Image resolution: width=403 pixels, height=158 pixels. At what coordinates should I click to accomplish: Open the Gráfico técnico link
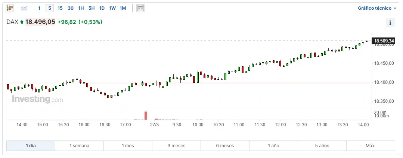376,8
